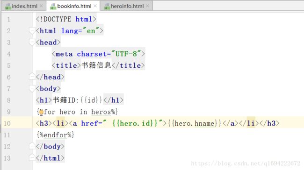Click line number 11 in the gutter
The image size is (304, 170).
point(7,135)
